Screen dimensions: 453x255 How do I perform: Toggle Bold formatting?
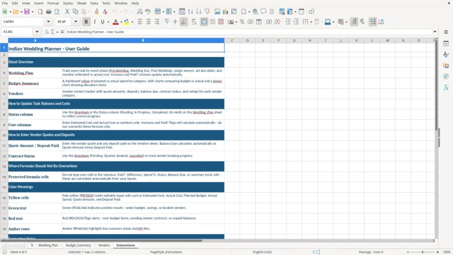[x=86, y=22]
